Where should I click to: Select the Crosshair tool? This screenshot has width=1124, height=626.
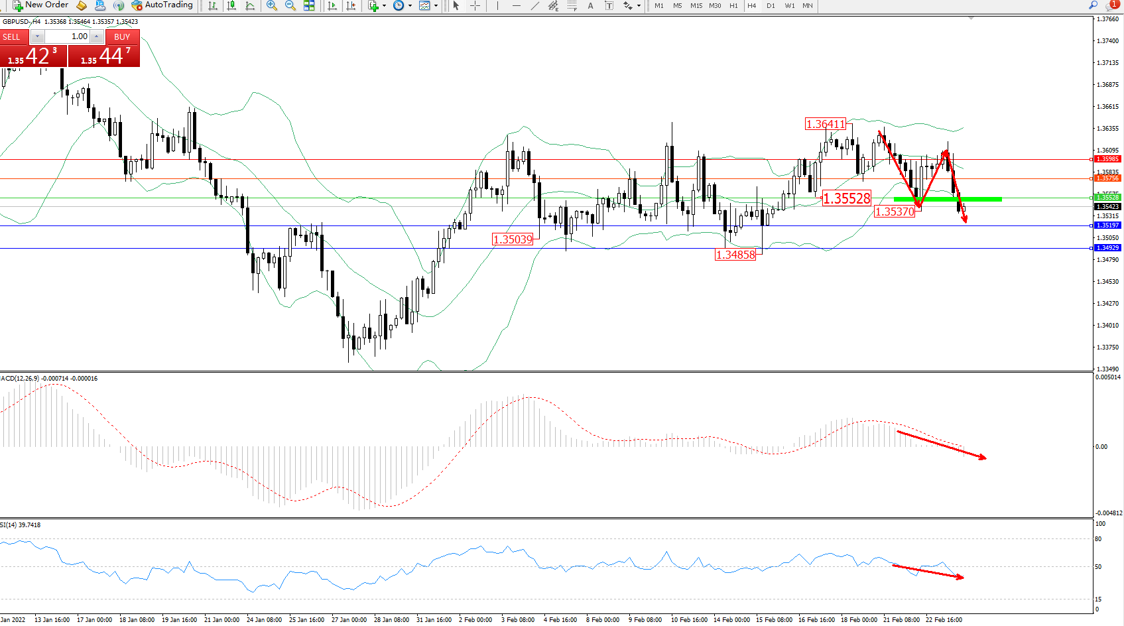(x=475, y=5)
